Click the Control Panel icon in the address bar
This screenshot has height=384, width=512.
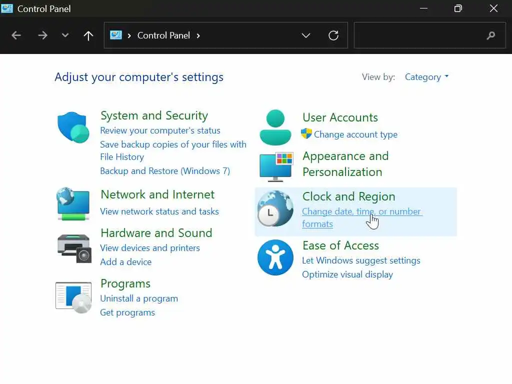[x=116, y=35]
